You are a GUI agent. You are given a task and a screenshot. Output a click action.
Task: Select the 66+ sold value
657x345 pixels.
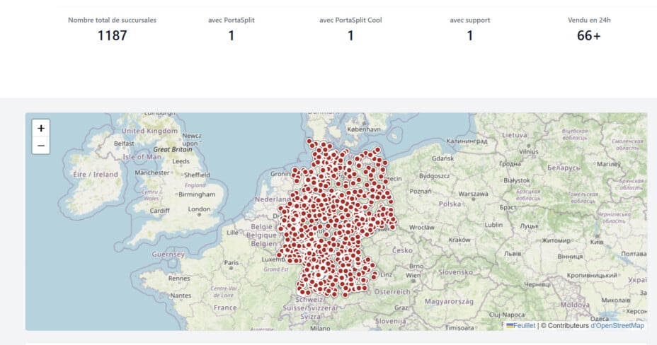589,35
